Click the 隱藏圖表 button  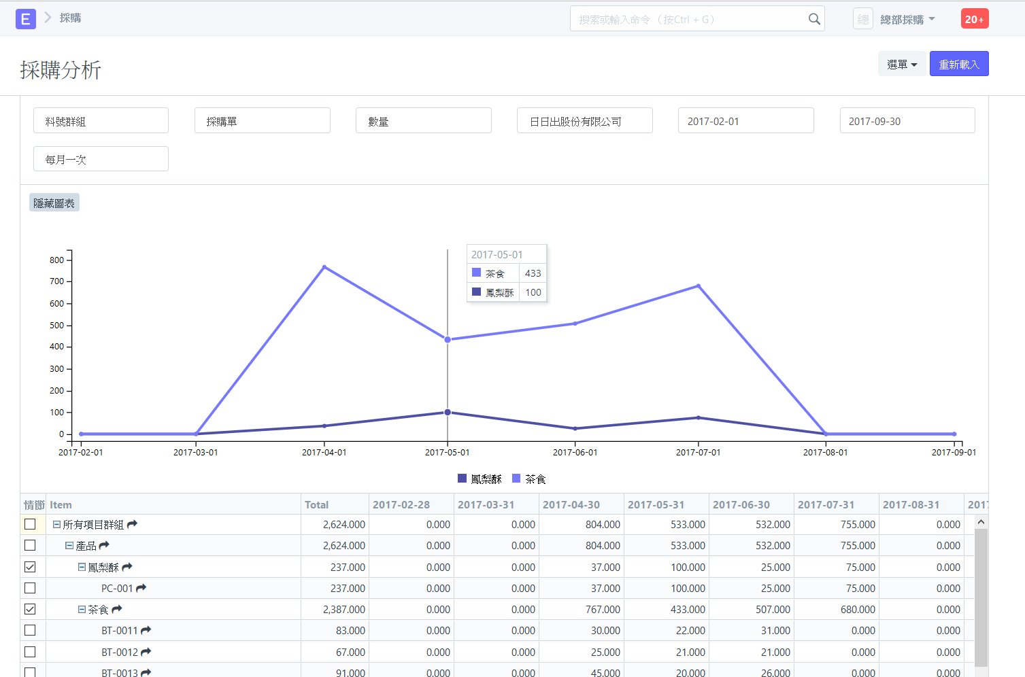tap(54, 203)
